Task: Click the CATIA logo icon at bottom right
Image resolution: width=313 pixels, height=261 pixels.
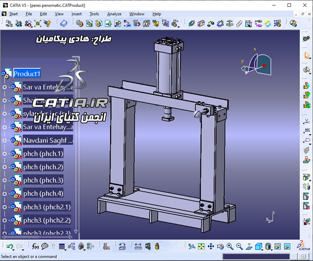Action: click(x=303, y=246)
